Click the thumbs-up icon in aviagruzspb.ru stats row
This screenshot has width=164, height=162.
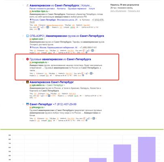(x=87, y=73)
